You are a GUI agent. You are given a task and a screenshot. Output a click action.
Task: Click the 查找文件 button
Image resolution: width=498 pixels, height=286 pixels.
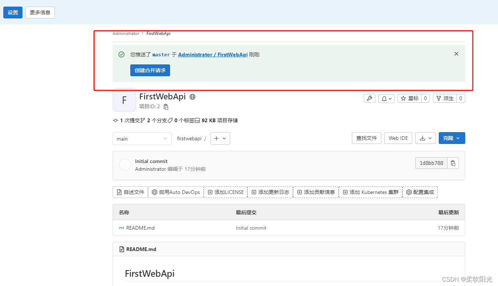367,138
